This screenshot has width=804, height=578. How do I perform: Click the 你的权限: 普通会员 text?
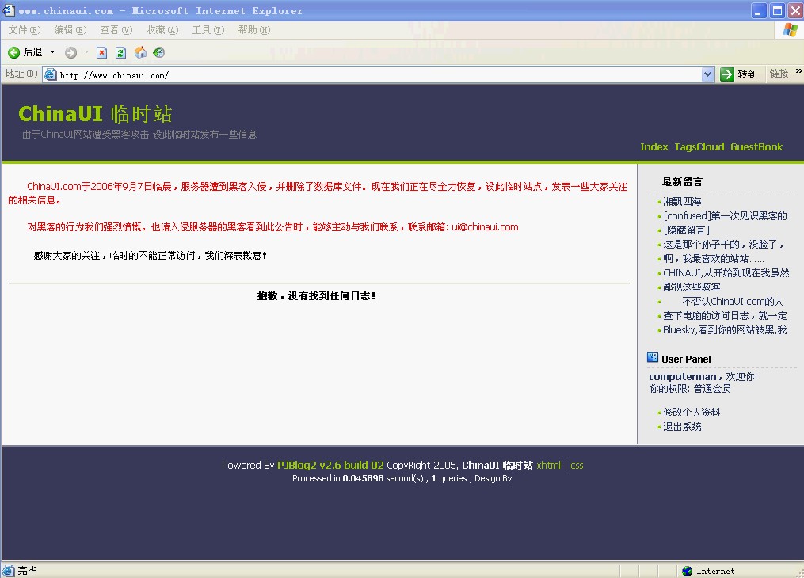click(x=690, y=389)
